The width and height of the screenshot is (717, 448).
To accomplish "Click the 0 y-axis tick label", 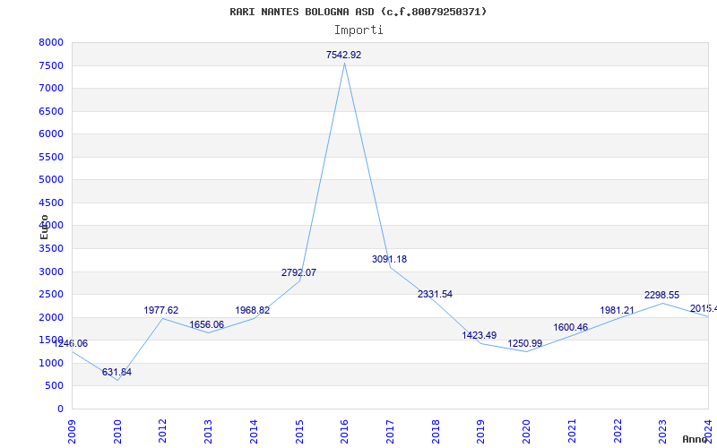I will tap(60, 409).
